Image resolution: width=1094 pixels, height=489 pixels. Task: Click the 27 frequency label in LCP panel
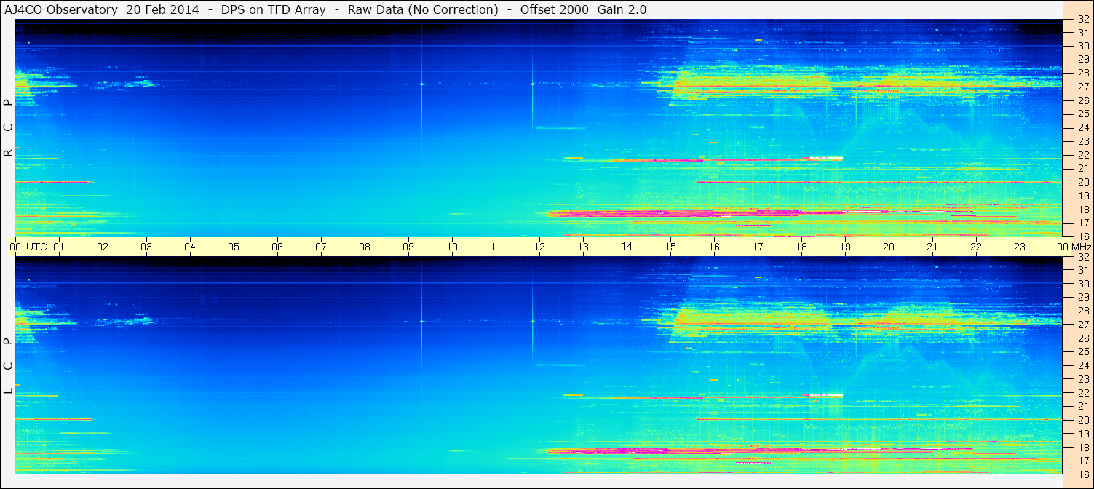click(x=1082, y=325)
